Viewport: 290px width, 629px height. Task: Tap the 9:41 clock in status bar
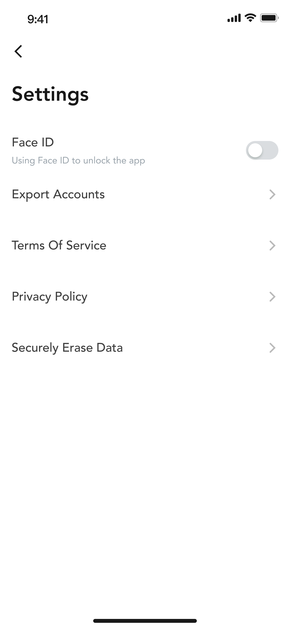(38, 19)
